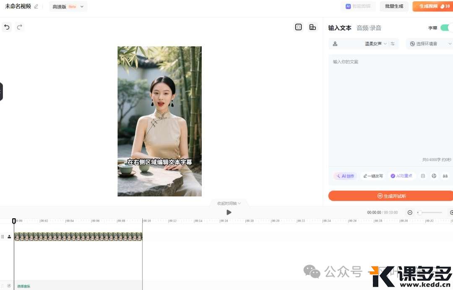This screenshot has height=290, width=453.
Task: Click the face-frame icon above the preview
Action: click(x=299, y=27)
